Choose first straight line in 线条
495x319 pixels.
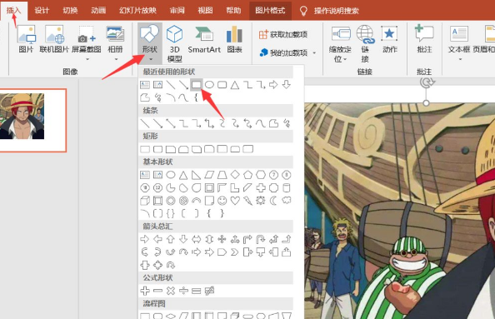coord(145,123)
